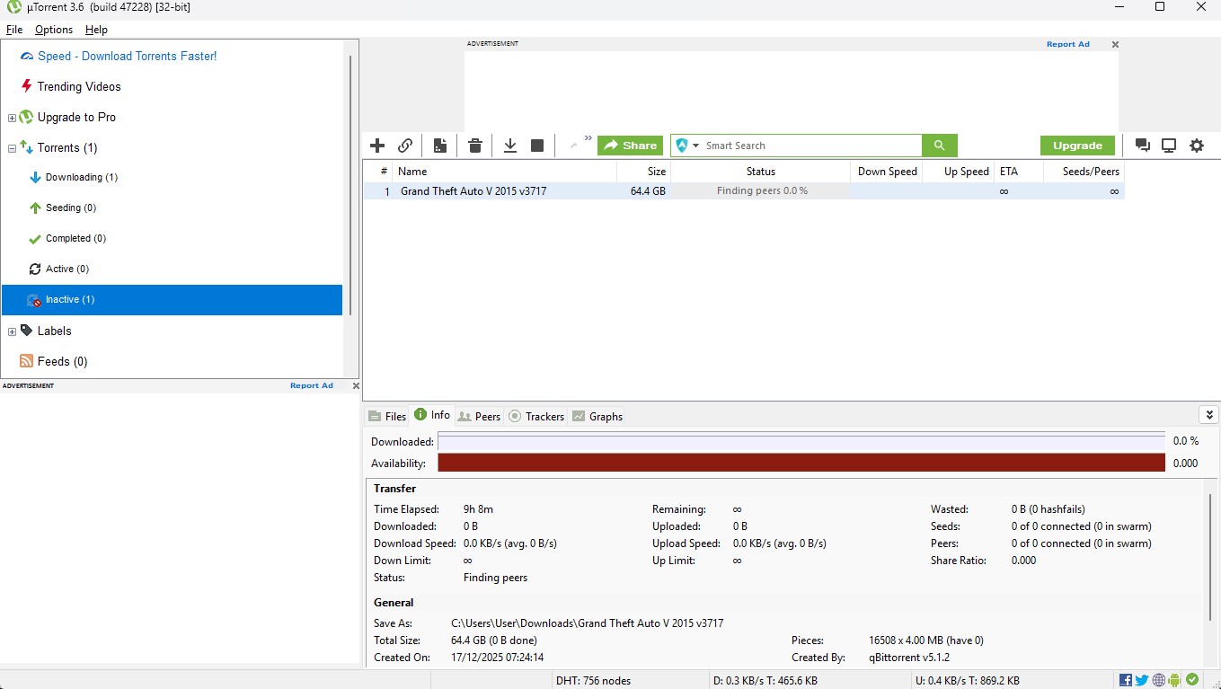Image resolution: width=1221 pixels, height=689 pixels.
Task: Open the search provider dropdown arrow
Action: coord(695,146)
